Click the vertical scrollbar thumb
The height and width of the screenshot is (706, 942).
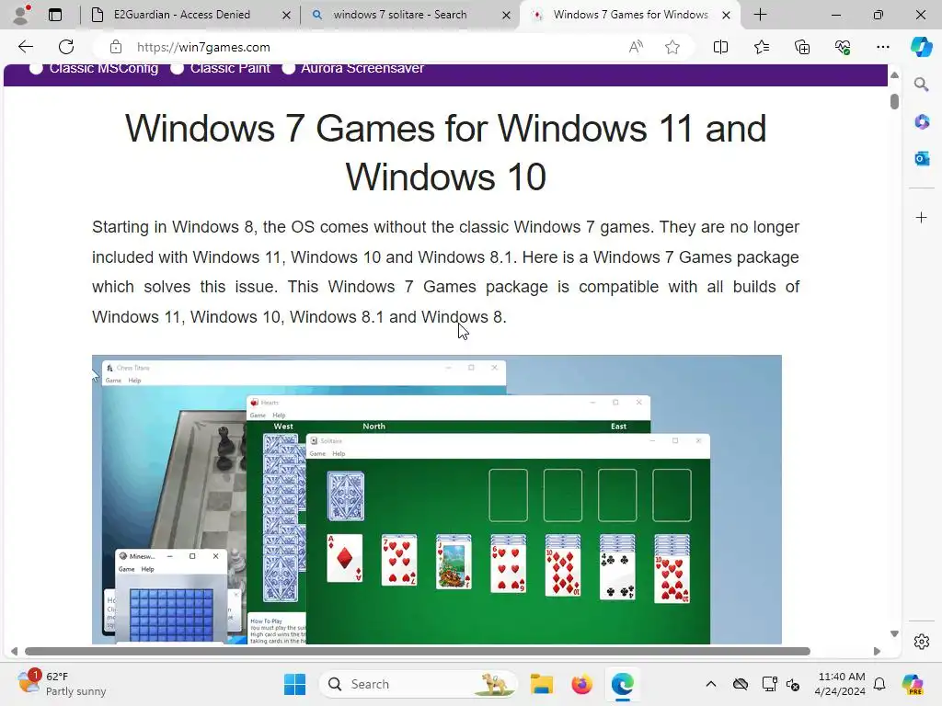pos(894,101)
